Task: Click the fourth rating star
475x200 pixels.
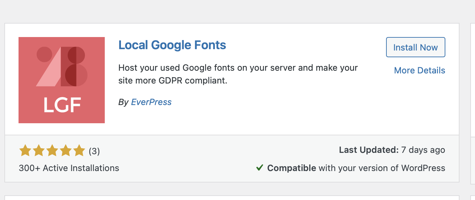Action: [65, 151]
